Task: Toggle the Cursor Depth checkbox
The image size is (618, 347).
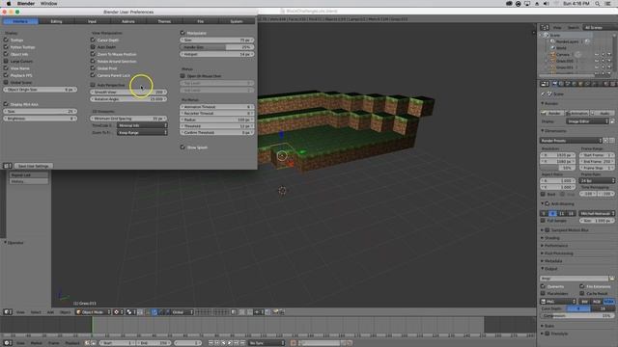Action: point(93,40)
